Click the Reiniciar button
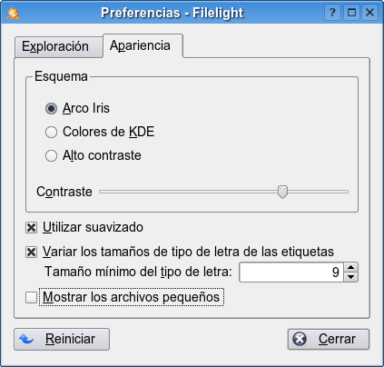The width and height of the screenshot is (384, 367). [x=62, y=339]
